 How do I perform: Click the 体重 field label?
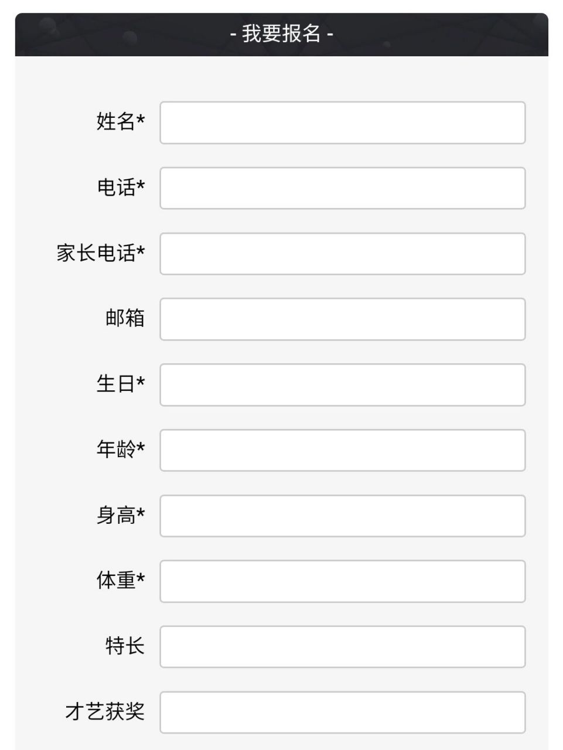pos(120,578)
